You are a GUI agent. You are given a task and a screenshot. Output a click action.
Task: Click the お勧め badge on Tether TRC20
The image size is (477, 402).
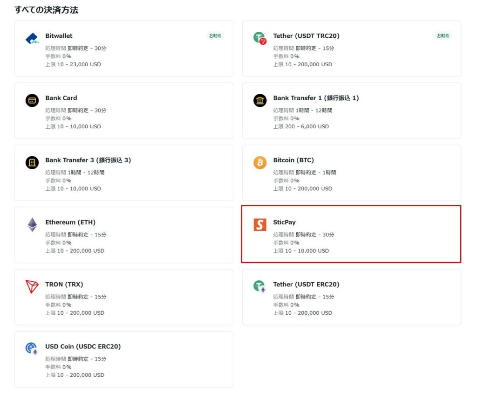(x=443, y=35)
